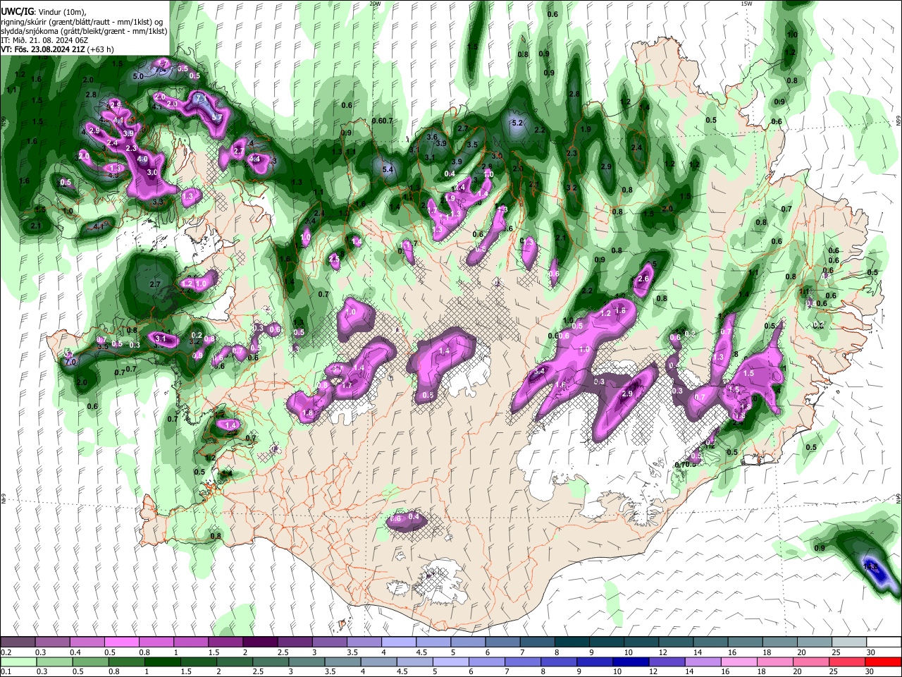The height and width of the screenshot is (677, 902).
Task: Click the '30' label in the rain legend
Action: 871,672
